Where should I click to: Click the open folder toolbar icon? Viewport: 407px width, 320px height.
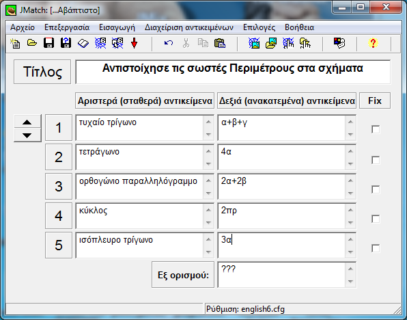32,43
